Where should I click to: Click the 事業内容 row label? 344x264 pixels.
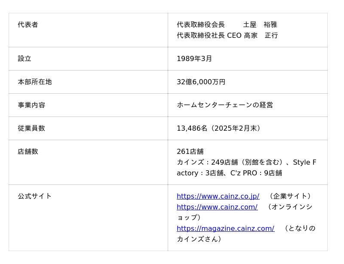point(31,105)
